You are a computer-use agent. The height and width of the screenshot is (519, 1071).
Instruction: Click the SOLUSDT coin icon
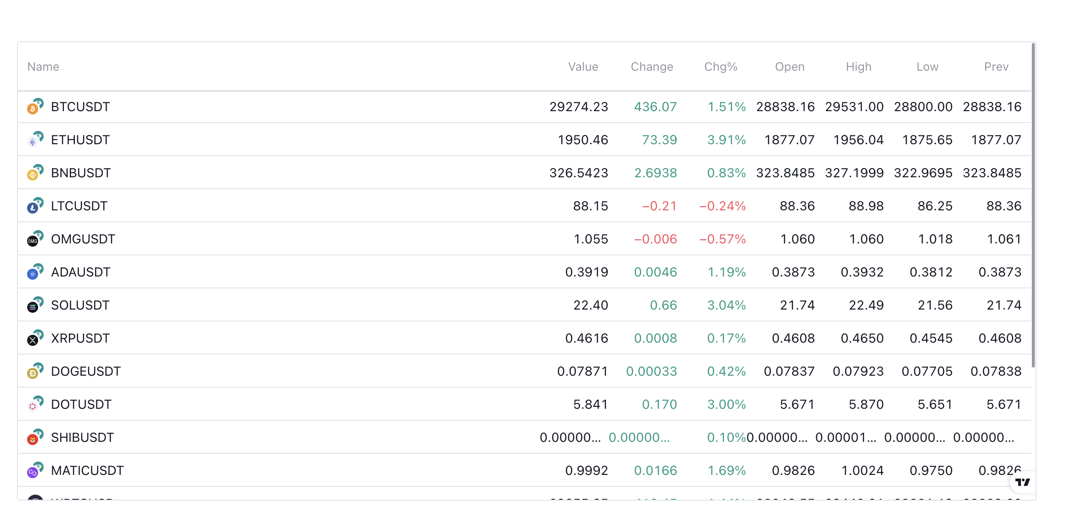(35, 305)
